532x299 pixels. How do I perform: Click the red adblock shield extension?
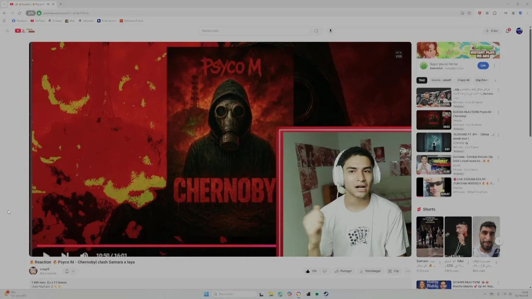[x=479, y=13]
